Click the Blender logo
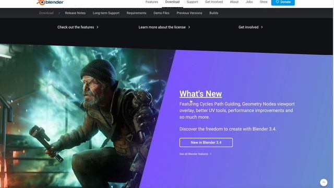The image size is (334, 188). (50, 2)
